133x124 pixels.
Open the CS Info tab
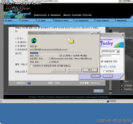[28, 20]
